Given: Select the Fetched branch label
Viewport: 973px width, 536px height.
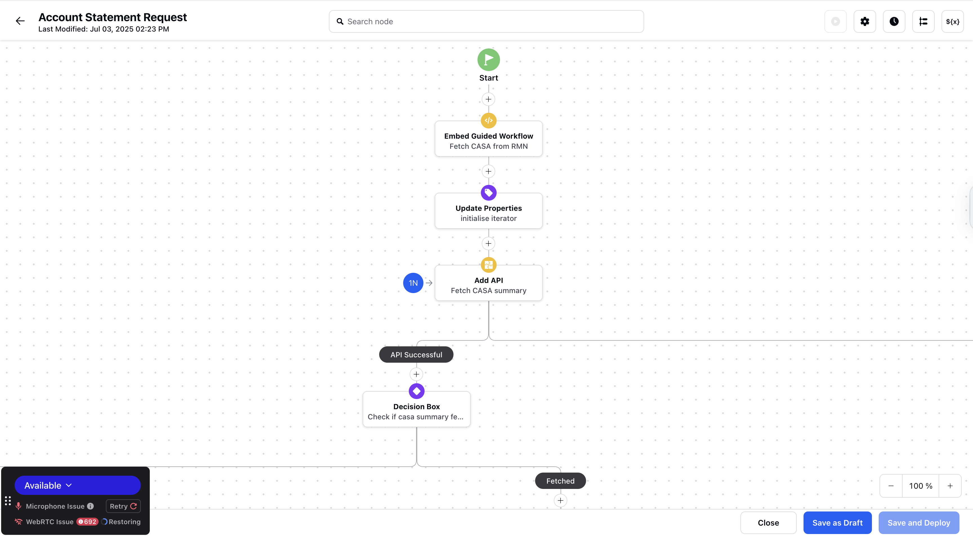Looking at the screenshot, I should coord(560,481).
